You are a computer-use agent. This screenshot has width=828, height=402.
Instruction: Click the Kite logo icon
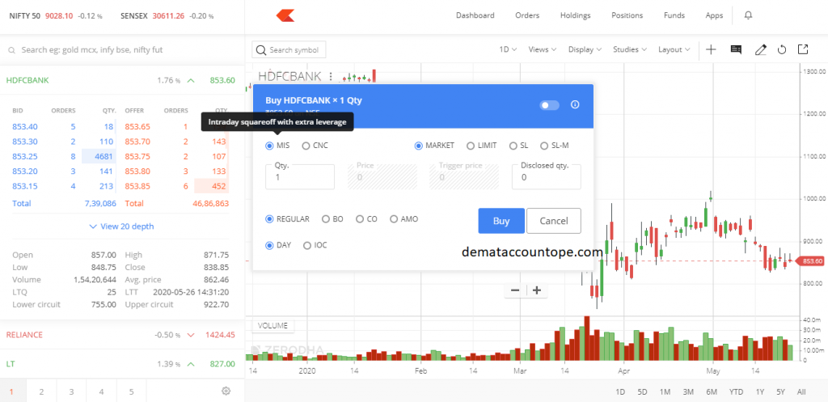(x=285, y=16)
